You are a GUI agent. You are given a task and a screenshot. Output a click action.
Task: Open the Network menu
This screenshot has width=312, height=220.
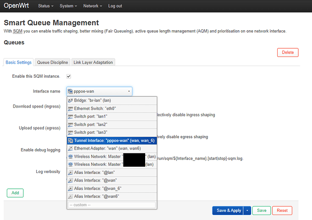pyautogui.click(x=93, y=6)
